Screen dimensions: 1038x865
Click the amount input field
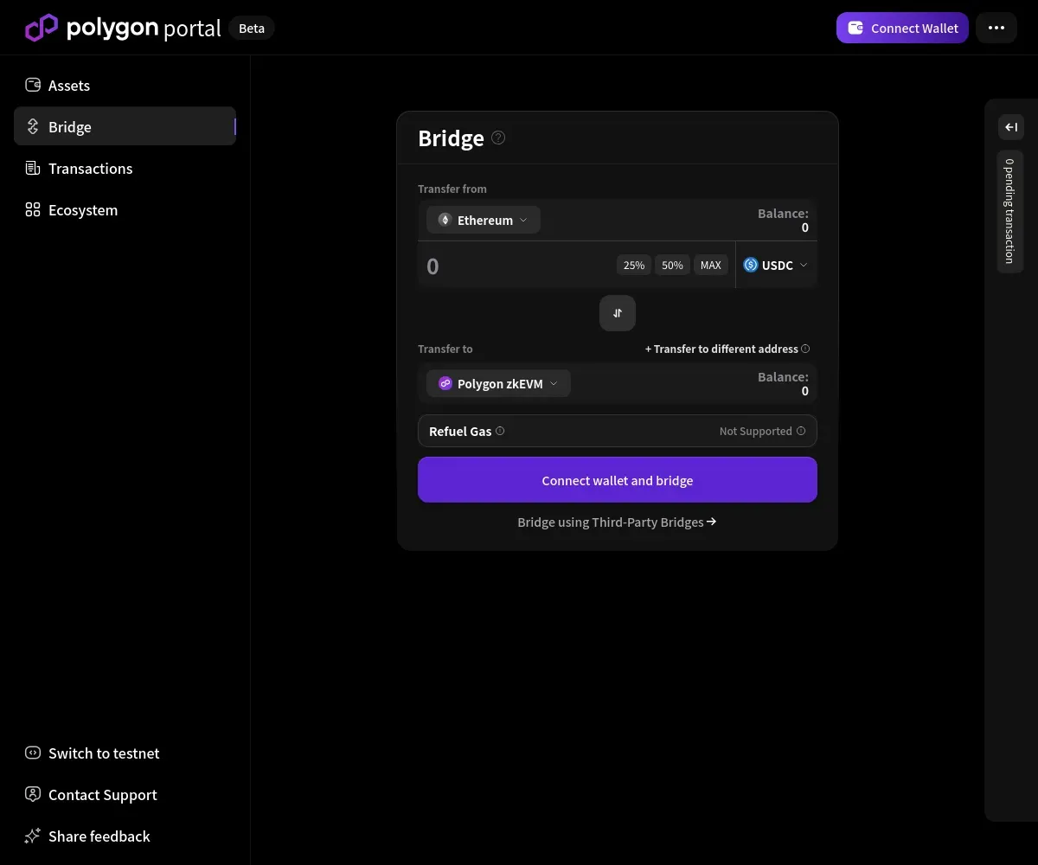coord(516,266)
